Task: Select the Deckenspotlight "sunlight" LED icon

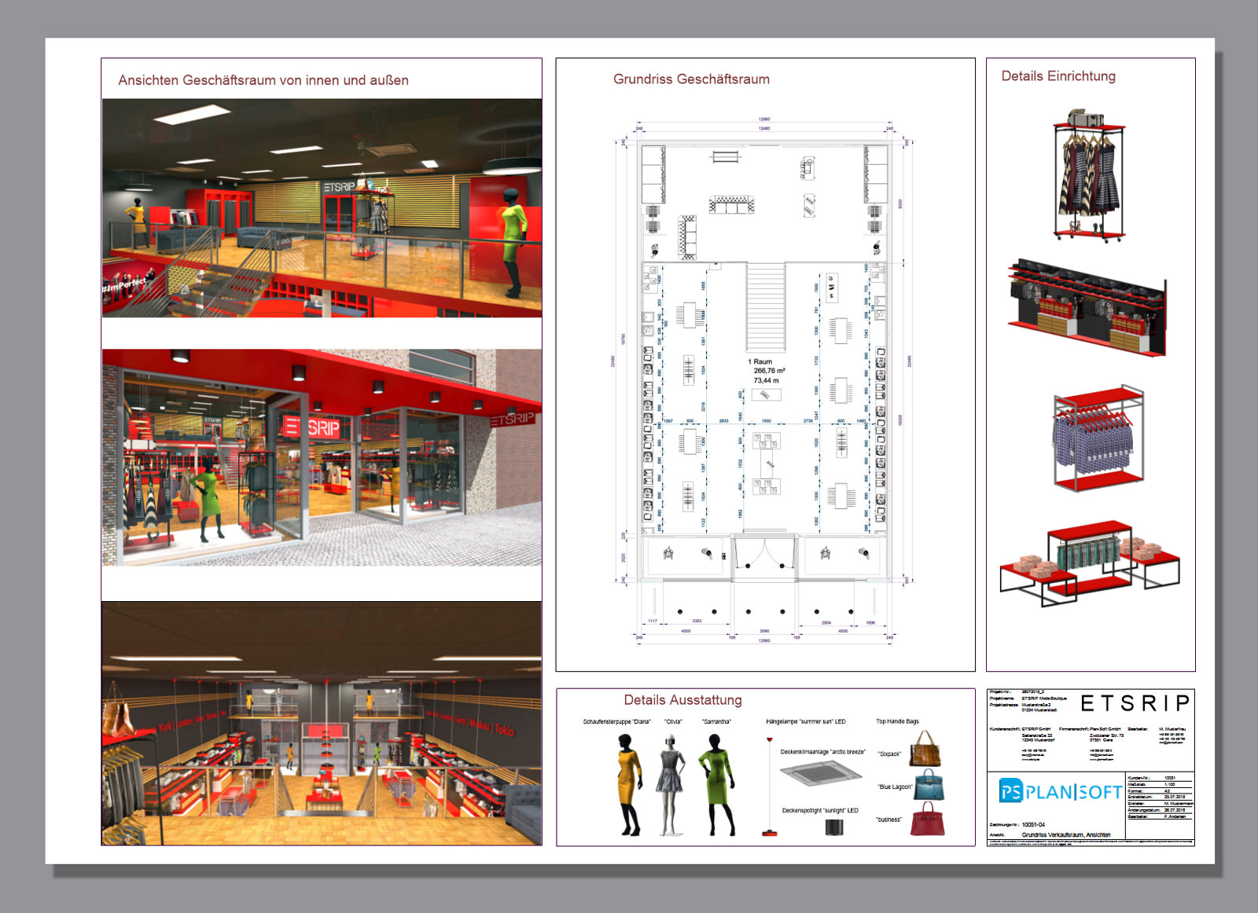Action: 835,827
